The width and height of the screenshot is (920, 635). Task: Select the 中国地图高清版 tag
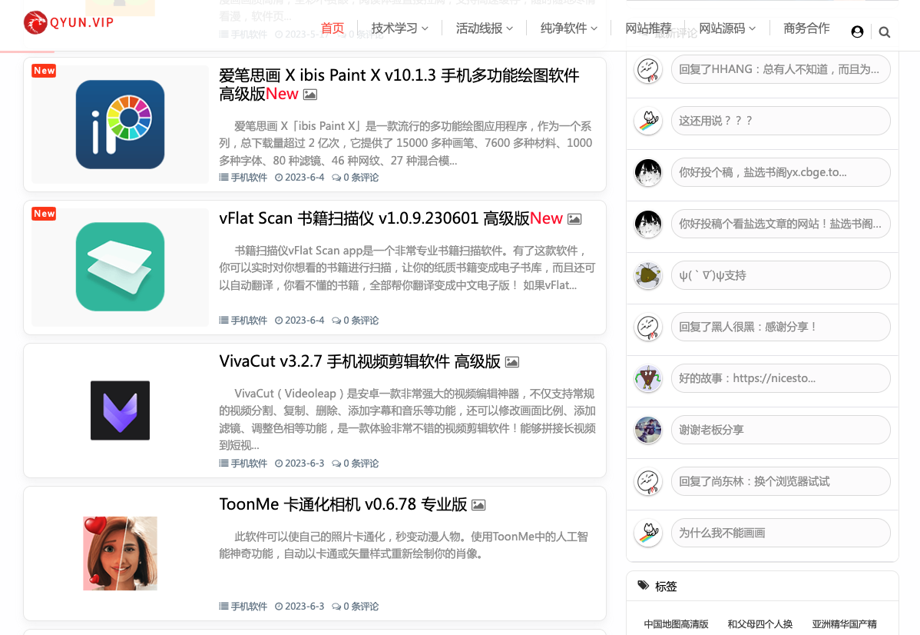(x=676, y=623)
